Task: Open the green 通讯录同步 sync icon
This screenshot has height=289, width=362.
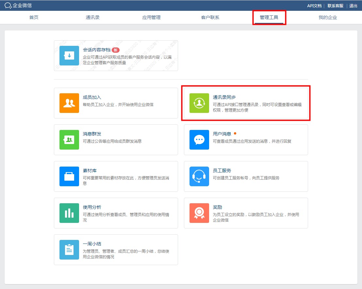Action: point(199,103)
